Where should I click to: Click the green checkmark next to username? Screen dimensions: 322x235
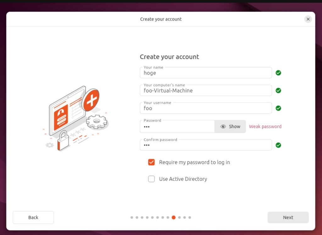pyautogui.click(x=278, y=108)
